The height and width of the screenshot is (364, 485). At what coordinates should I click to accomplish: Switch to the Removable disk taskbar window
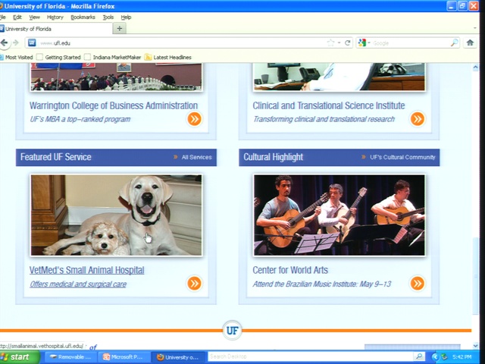70,357
